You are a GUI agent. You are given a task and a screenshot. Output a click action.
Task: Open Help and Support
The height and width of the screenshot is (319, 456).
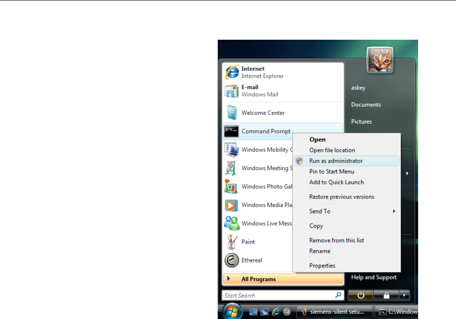pyautogui.click(x=374, y=277)
